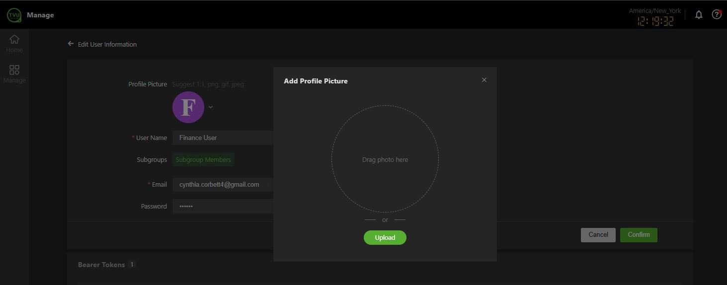Focus the User Name input field
This screenshot has width=727, height=285.
(223, 138)
